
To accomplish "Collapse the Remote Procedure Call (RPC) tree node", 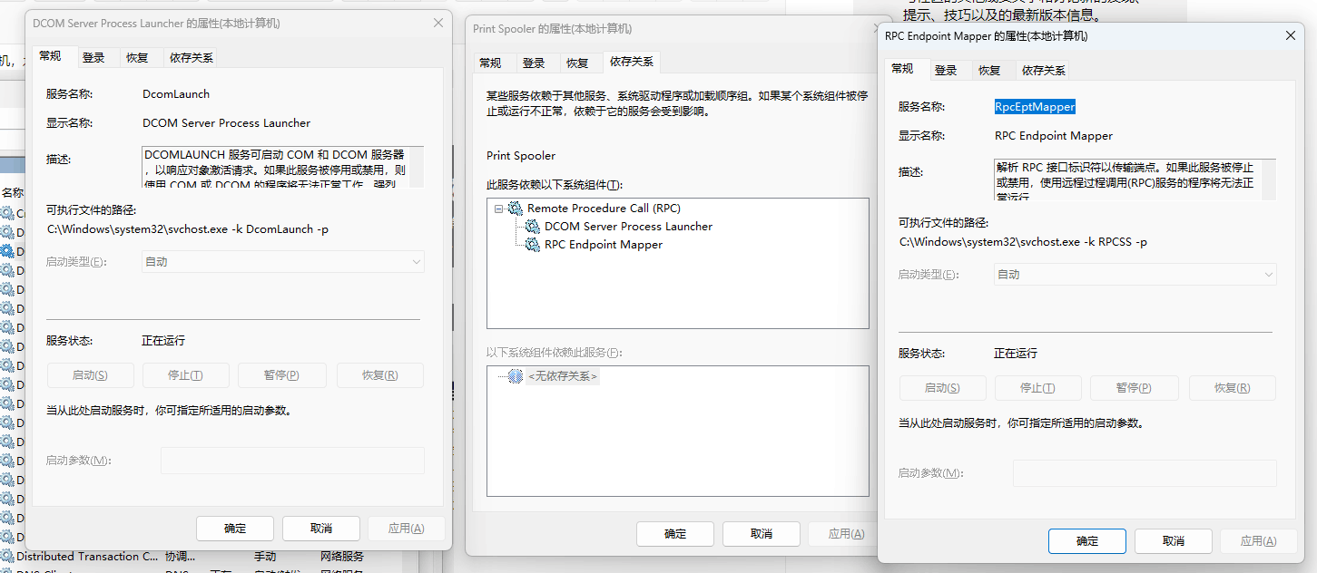I will click(x=497, y=208).
